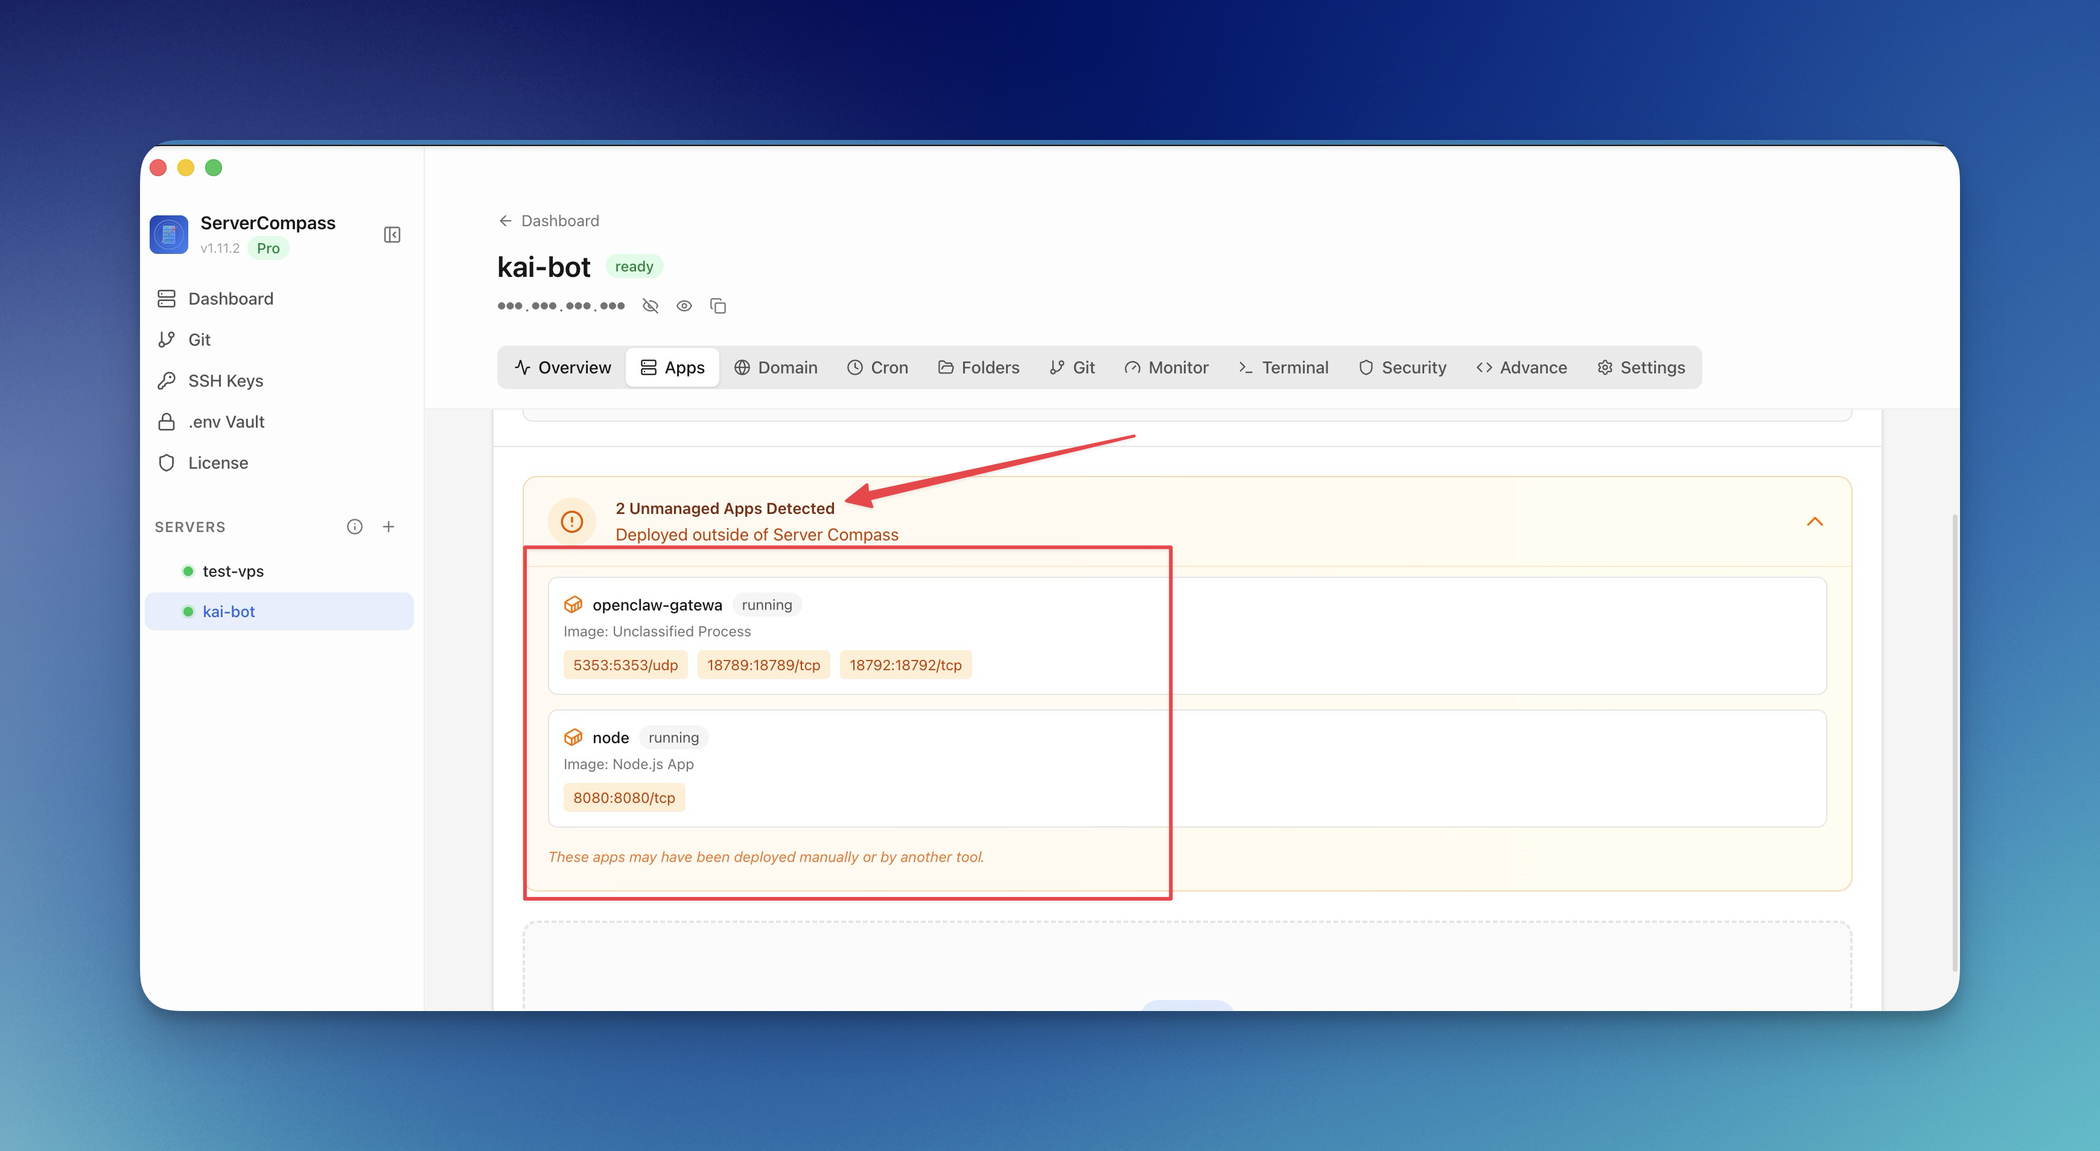The width and height of the screenshot is (2100, 1151).
Task: Open the .env Vault page
Action: tap(226, 422)
